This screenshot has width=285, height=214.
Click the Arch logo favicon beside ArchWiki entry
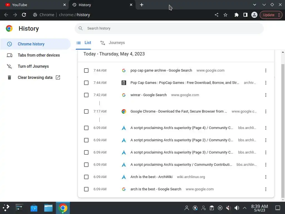click(124, 177)
